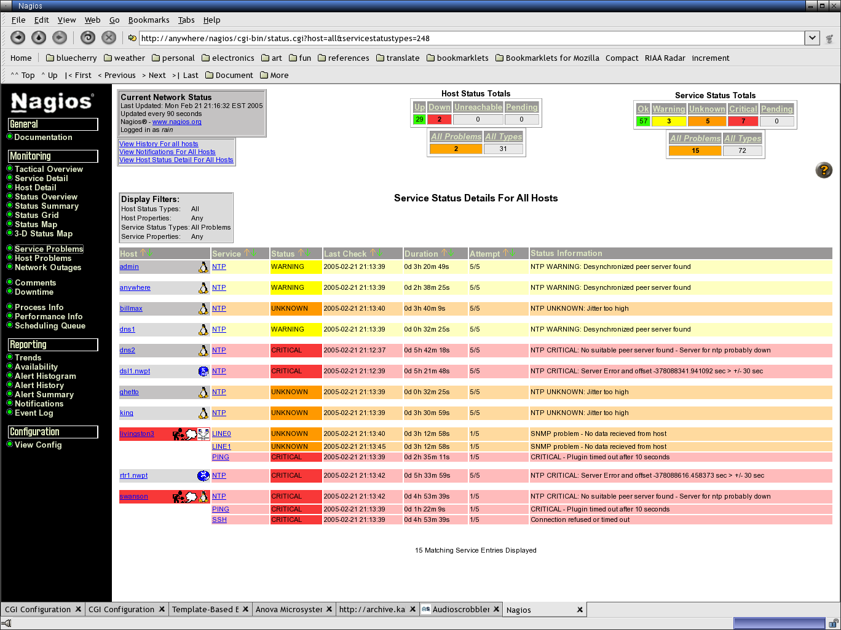Image resolution: width=841 pixels, height=630 pixels.
Task: Sort by Last Check descending arrow
Action: click(380, 253)
